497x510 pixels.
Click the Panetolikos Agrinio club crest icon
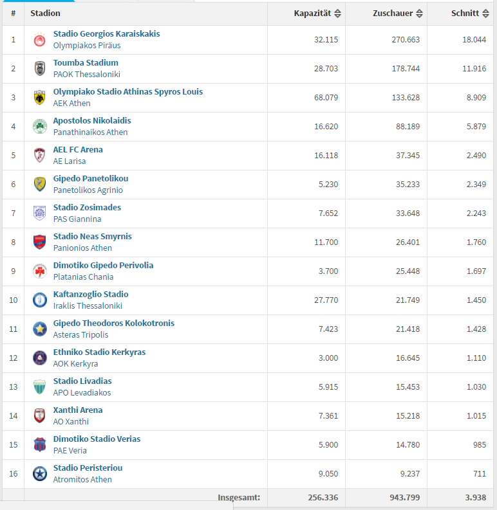[x=40, y=185]
